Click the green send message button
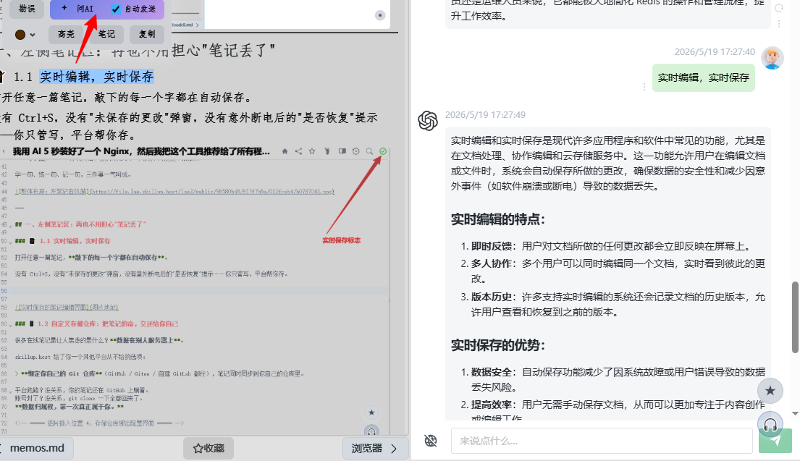The image size is (800, 461). 775,441
